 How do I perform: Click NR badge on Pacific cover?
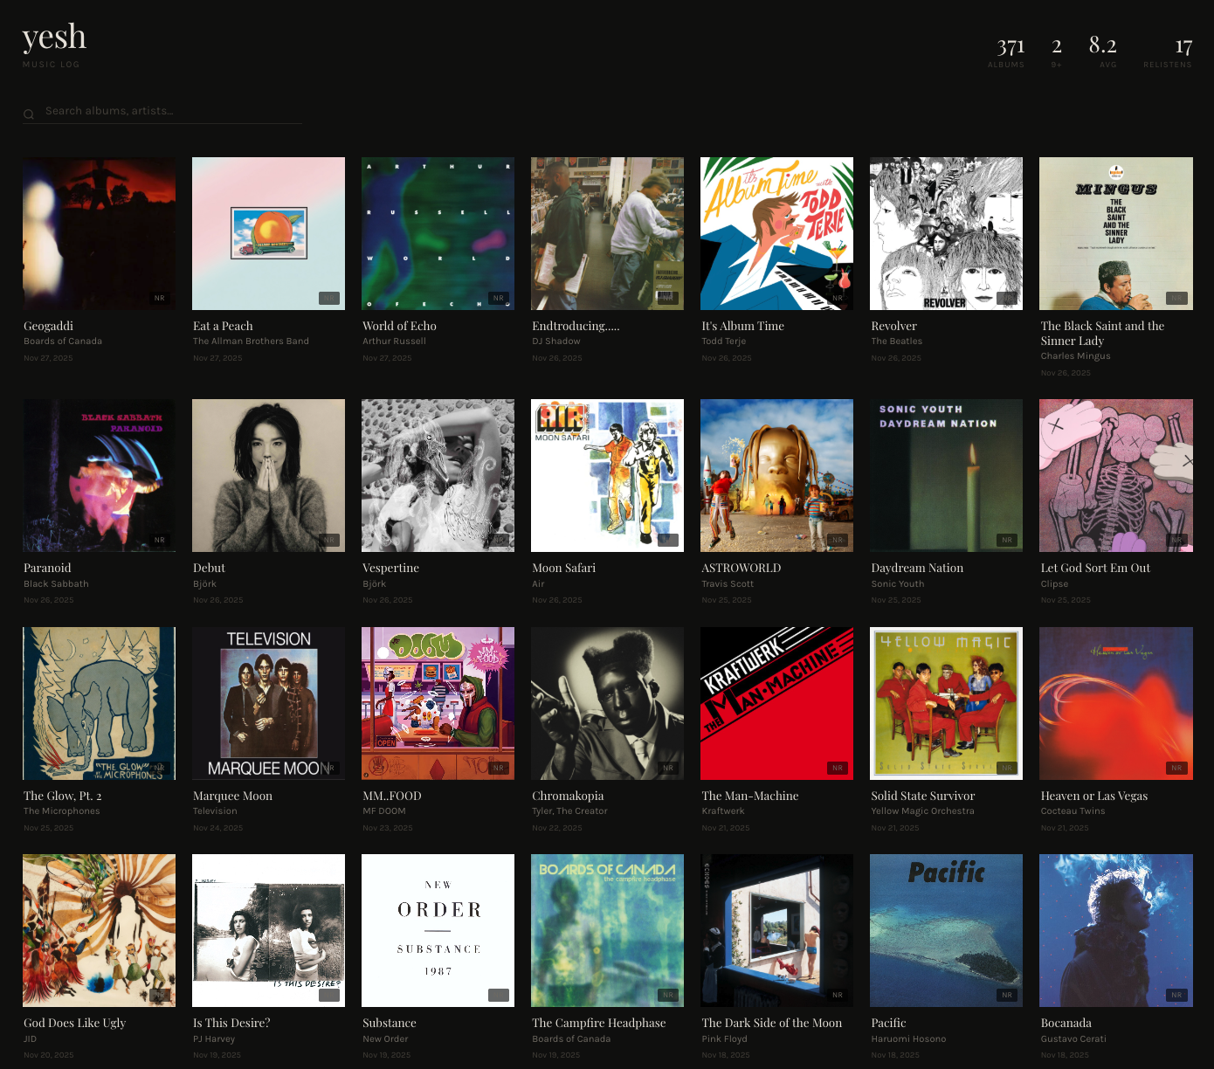pyautogui.click(x=1007, y=996)
